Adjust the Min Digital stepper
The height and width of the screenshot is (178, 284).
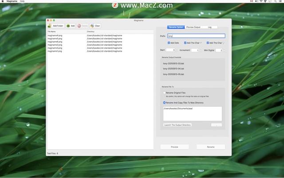pyautogui.click(x=224, y=50)
